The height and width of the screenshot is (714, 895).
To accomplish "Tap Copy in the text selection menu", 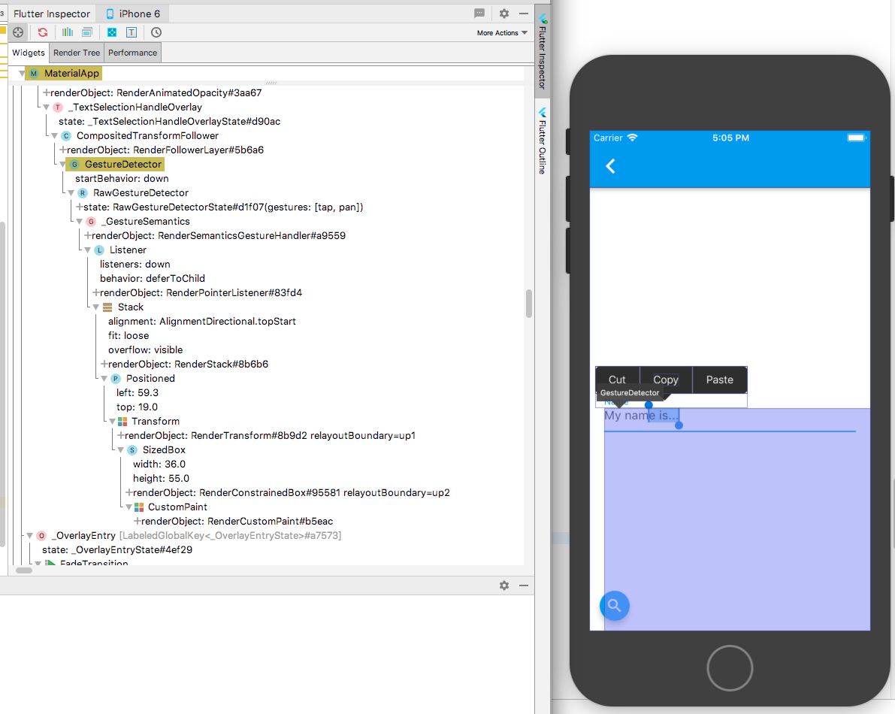I will 665,379.
